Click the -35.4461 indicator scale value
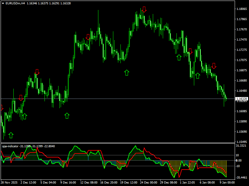Screen dimensions: 249x186 click(242, 178)
